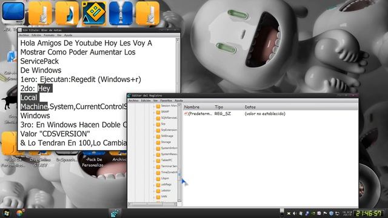Screen dimensions: 388x218
Task: Open Ayuda menu in Notepad
Action: (x=68, y=35)
